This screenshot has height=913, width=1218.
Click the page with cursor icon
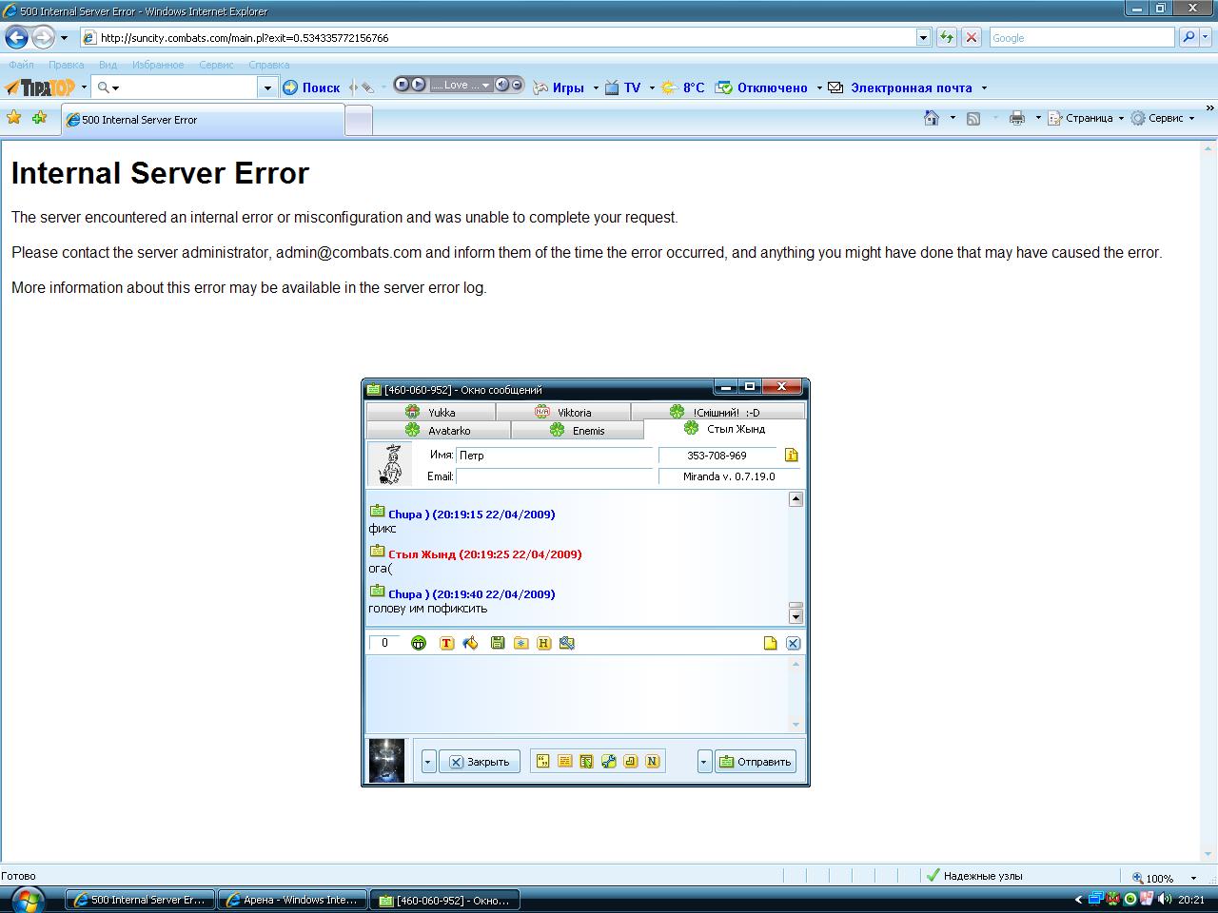click(587, 762)
